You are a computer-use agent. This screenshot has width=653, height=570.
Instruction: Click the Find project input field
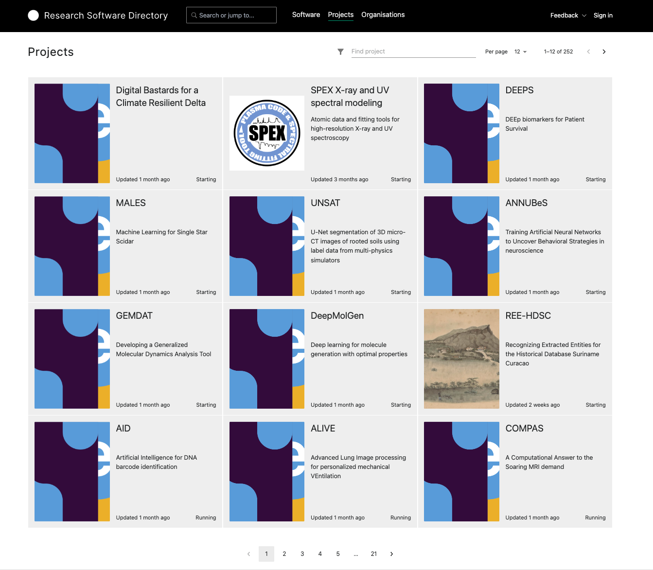click(x=413, y=51)
